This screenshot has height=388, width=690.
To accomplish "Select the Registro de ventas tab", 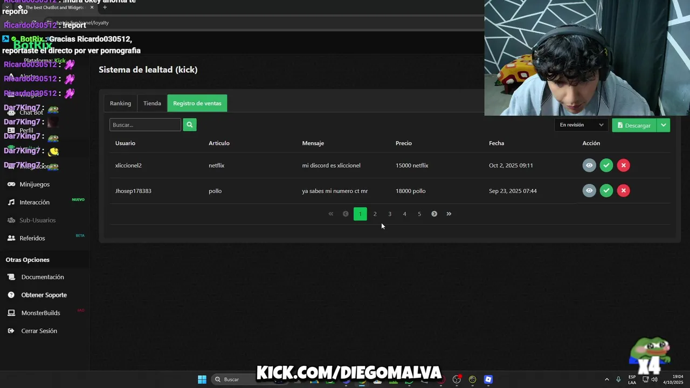I will click(197, 103).
